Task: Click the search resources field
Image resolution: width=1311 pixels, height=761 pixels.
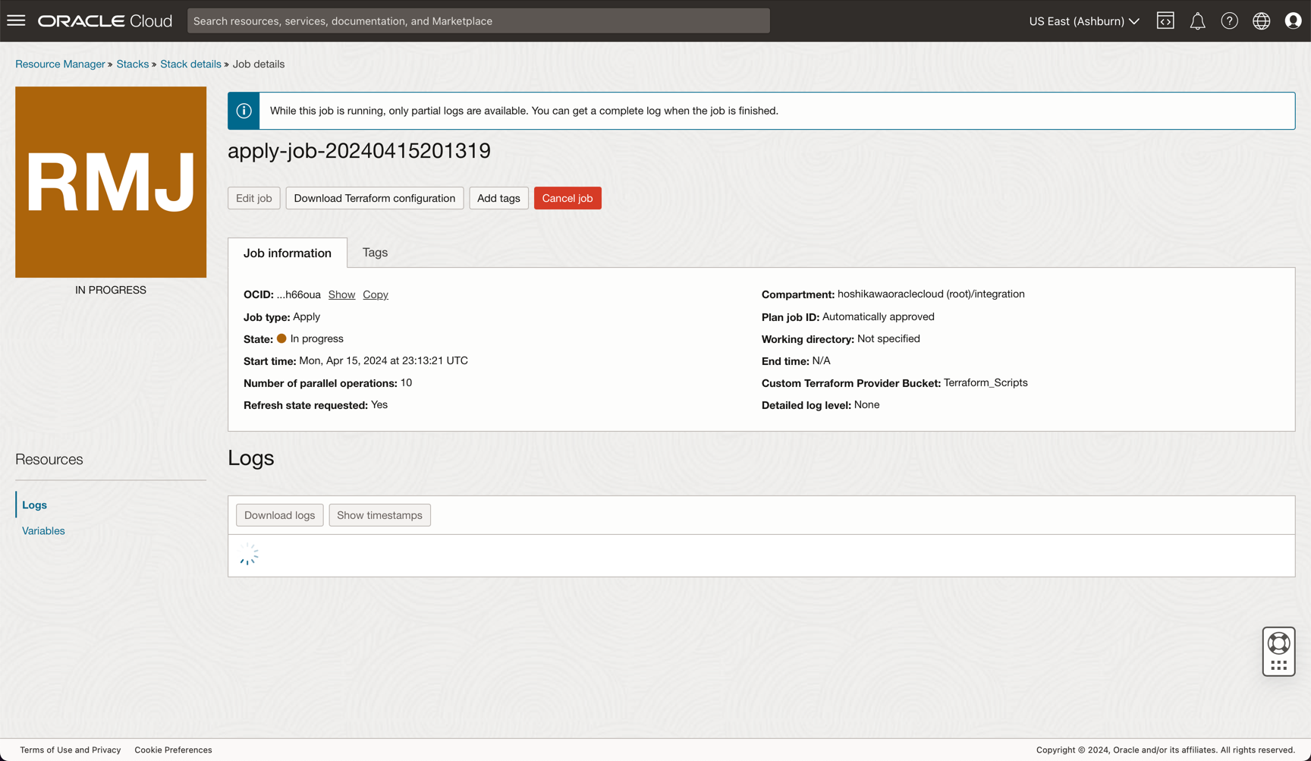Action: (x=479, y=20)
